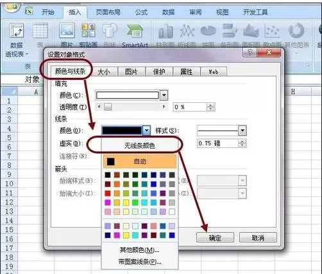Expand the fill color (填充颜色) dropdown arrow
Image resolution: width=322 pixels, height=274 pixels.
[164, 95]
